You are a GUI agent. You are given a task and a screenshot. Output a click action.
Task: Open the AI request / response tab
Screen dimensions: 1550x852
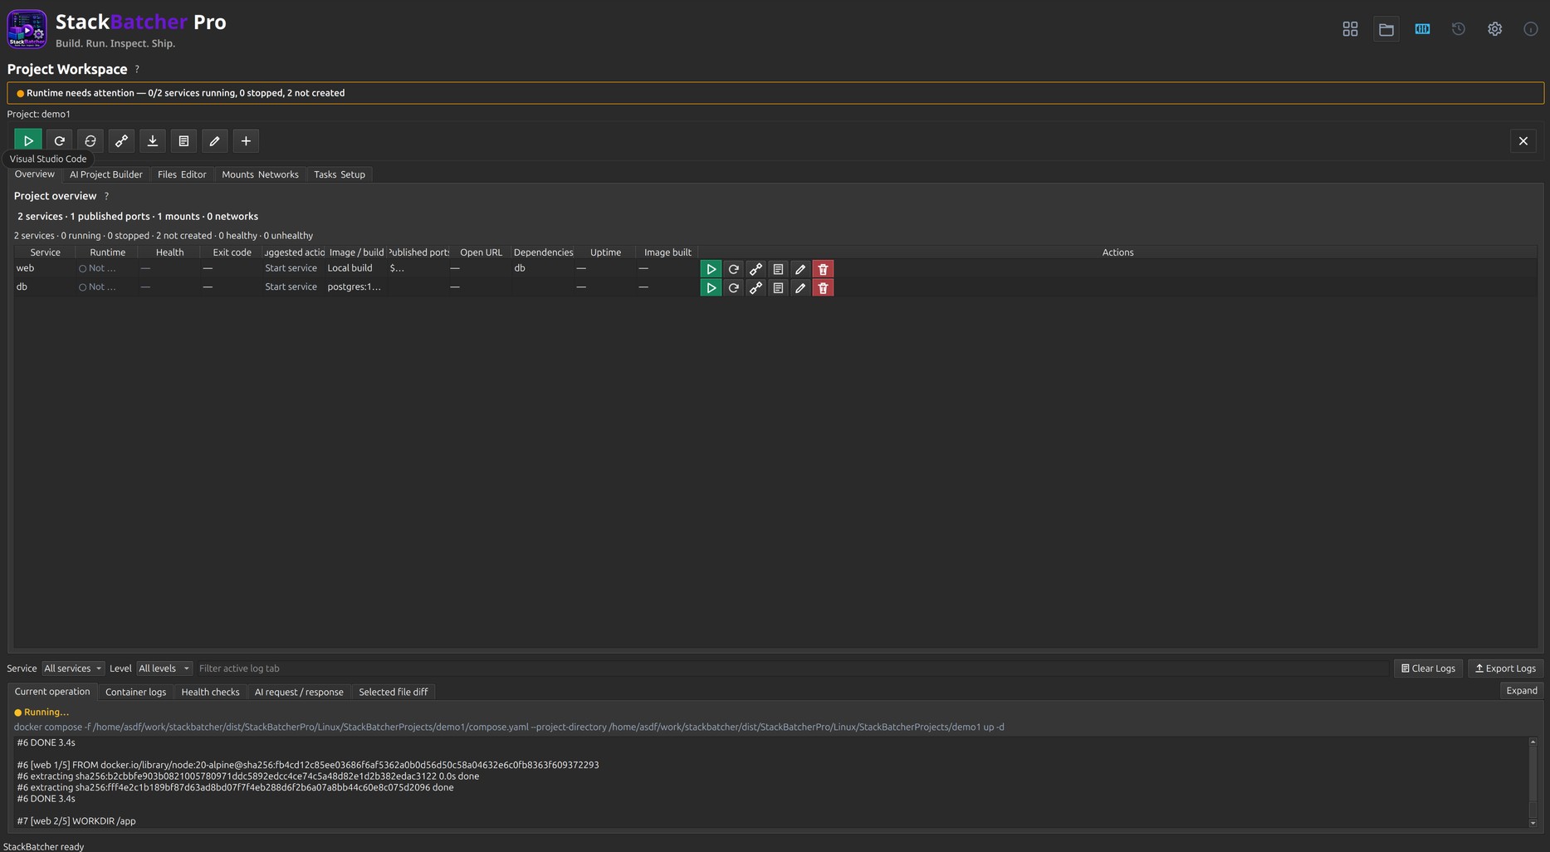pyautogui.click(x=299, y=692)
